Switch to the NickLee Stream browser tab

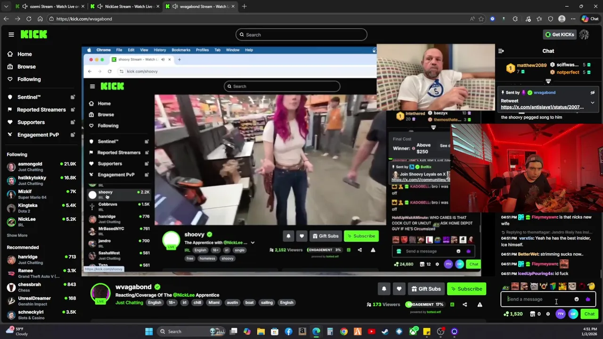[125, 7]
